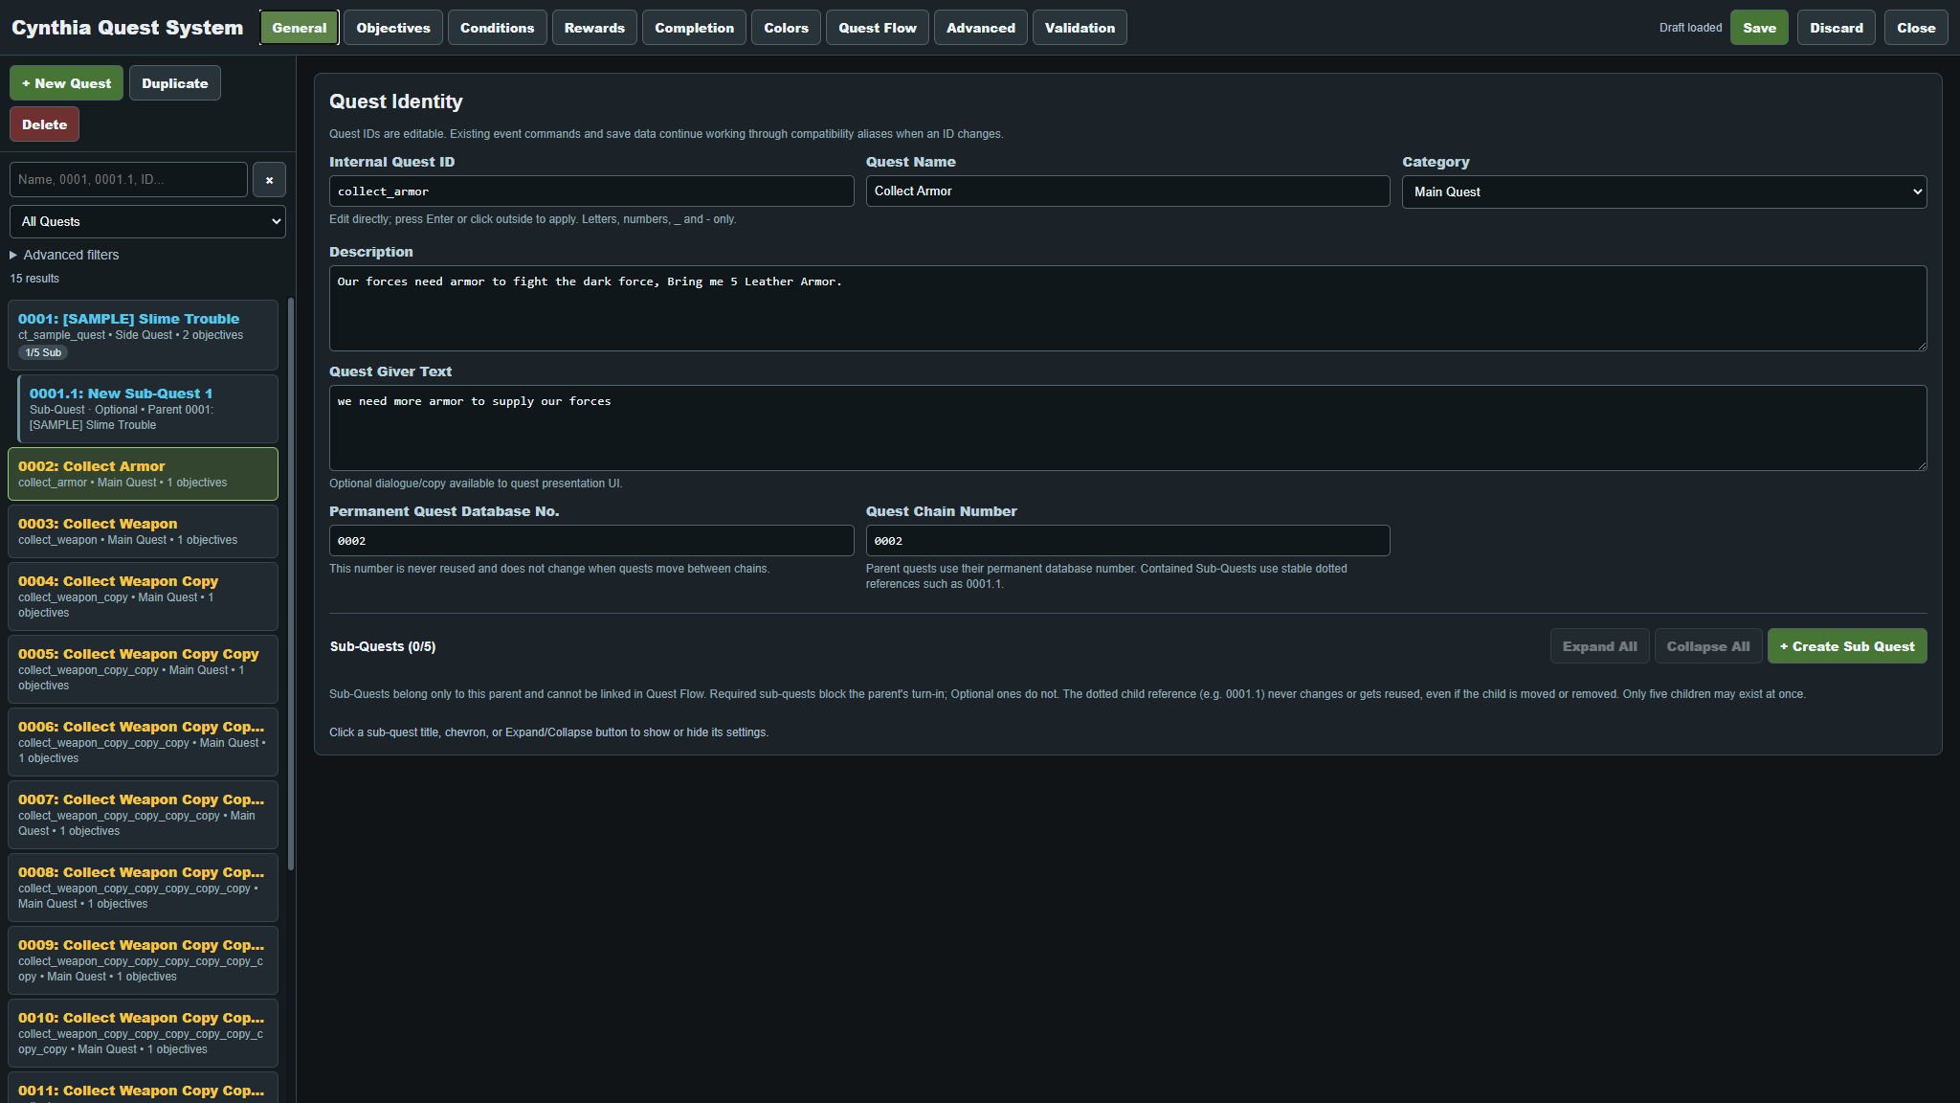1960x1103 pixels.
Task: Open the Validation tab
Action: point(1080,28)
